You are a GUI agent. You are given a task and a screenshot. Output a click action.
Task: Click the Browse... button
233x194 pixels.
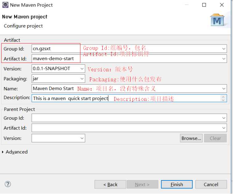click(x=191, y=138)
